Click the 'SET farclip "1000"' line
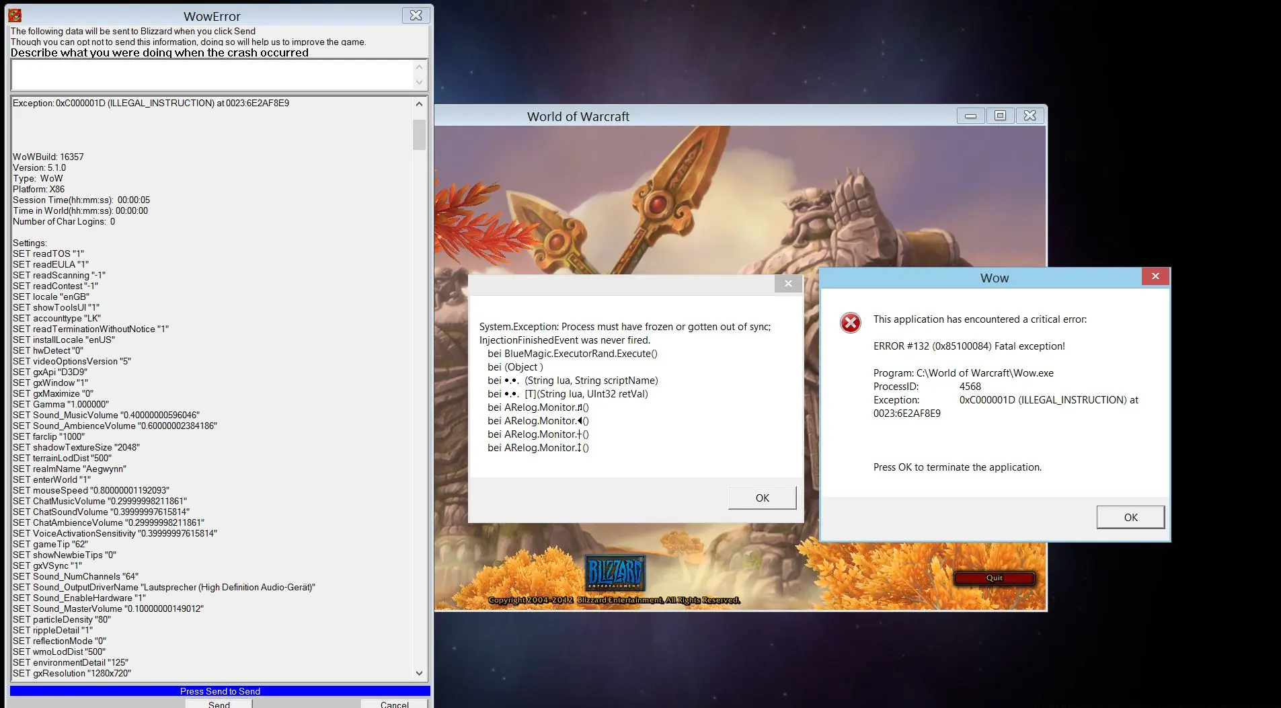The height and width of the screenshot is (708, 1281). click(x=49, y=436)
